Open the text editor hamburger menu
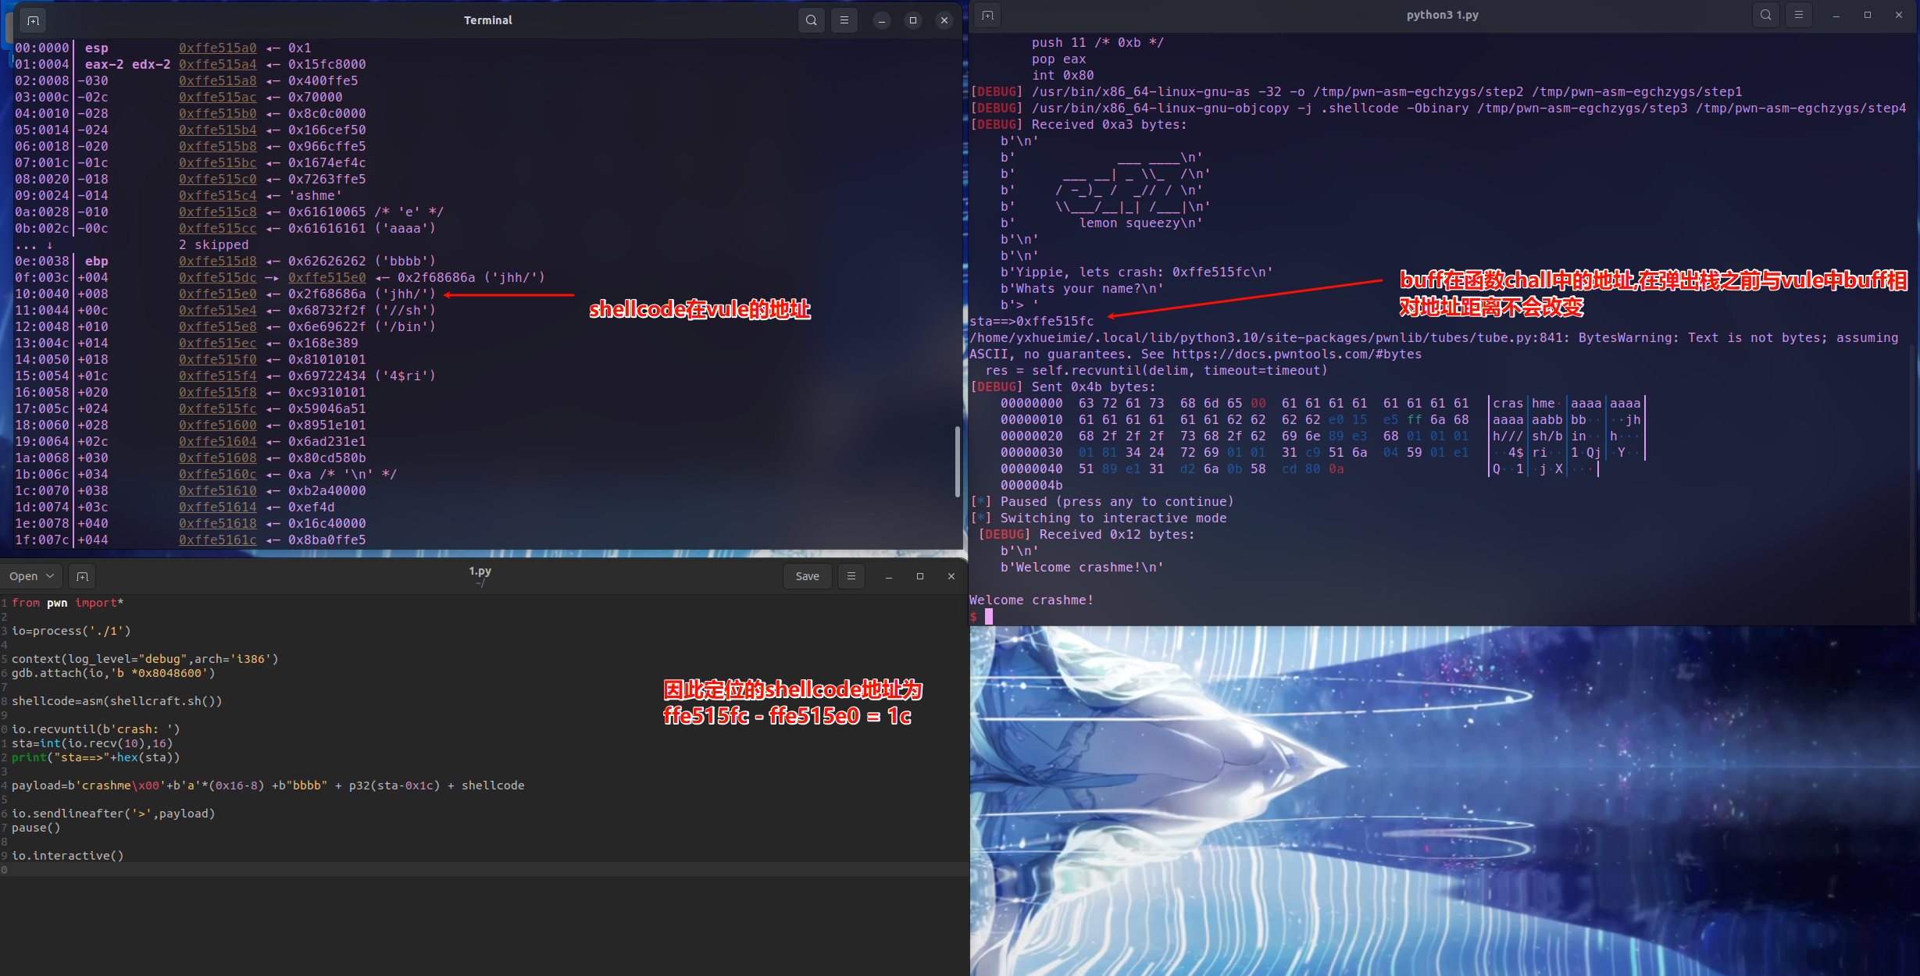 click(x=851, y=576)
